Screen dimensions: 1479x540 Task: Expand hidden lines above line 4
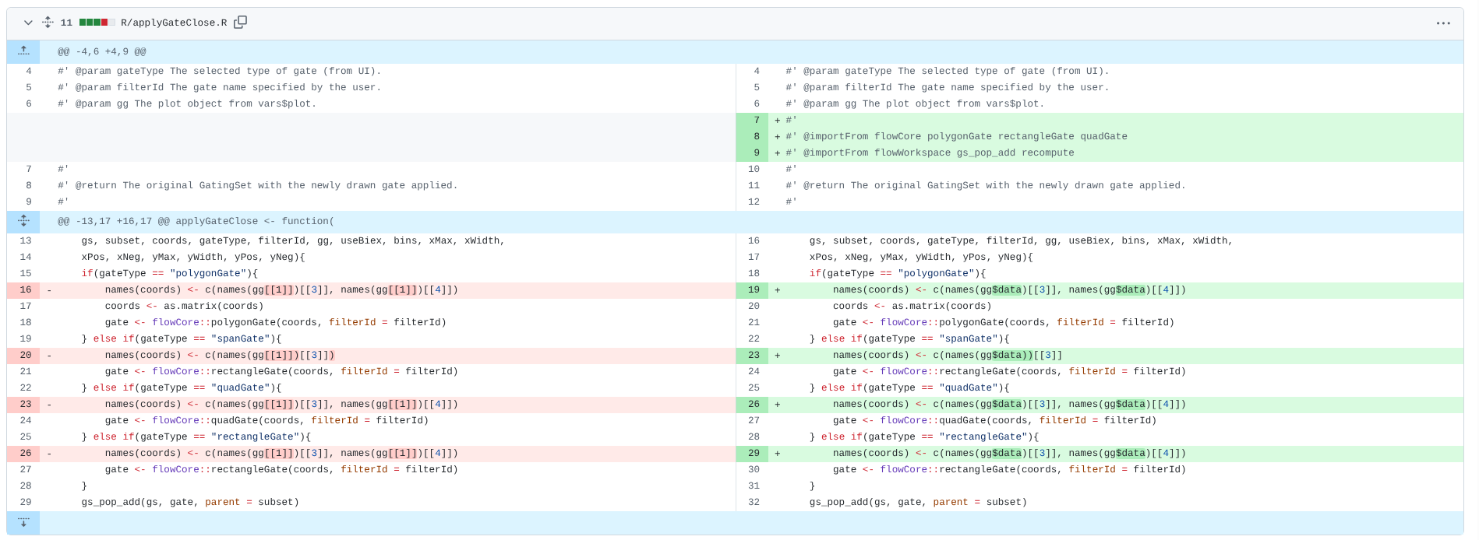coord(23,51)
